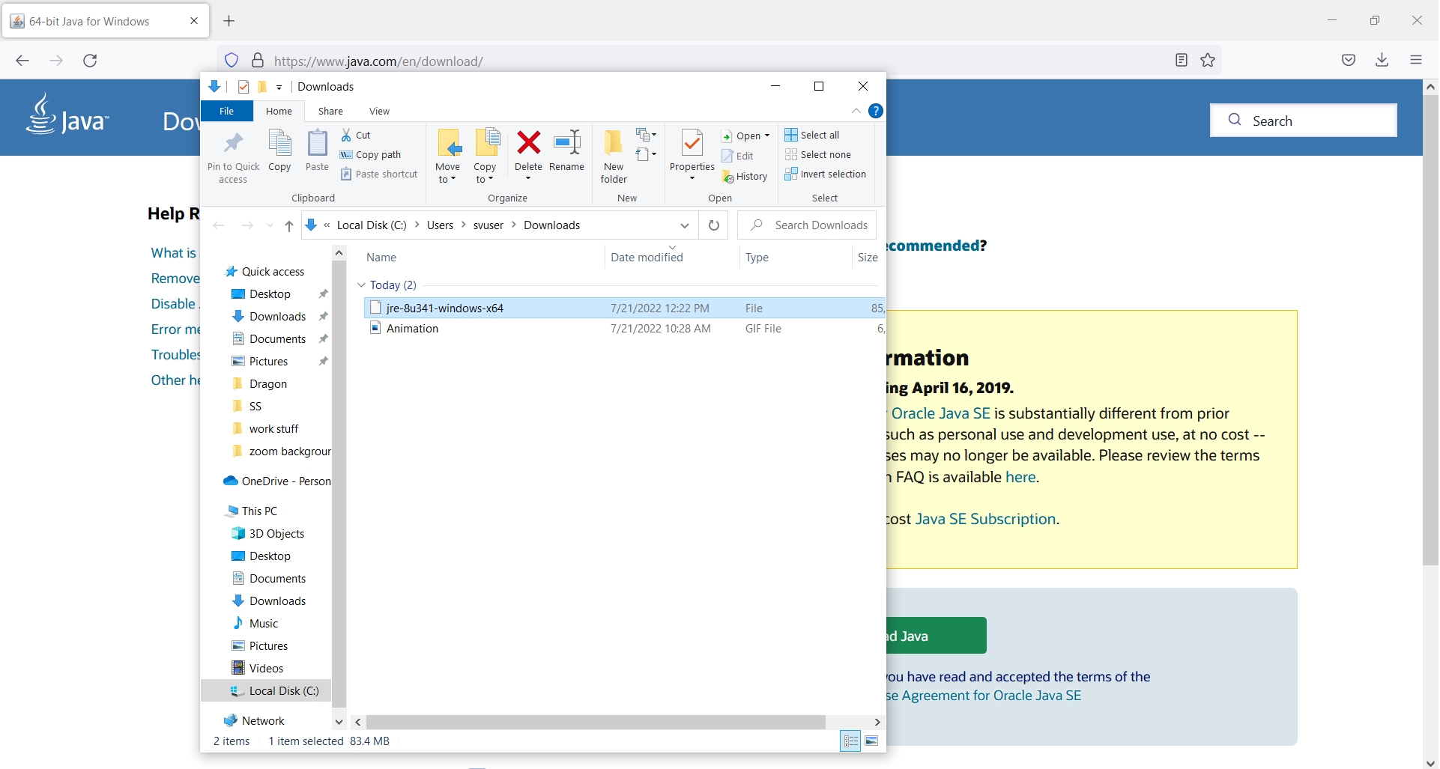
Task: Open the Oracle Java SE link
Action: (940, 413)
